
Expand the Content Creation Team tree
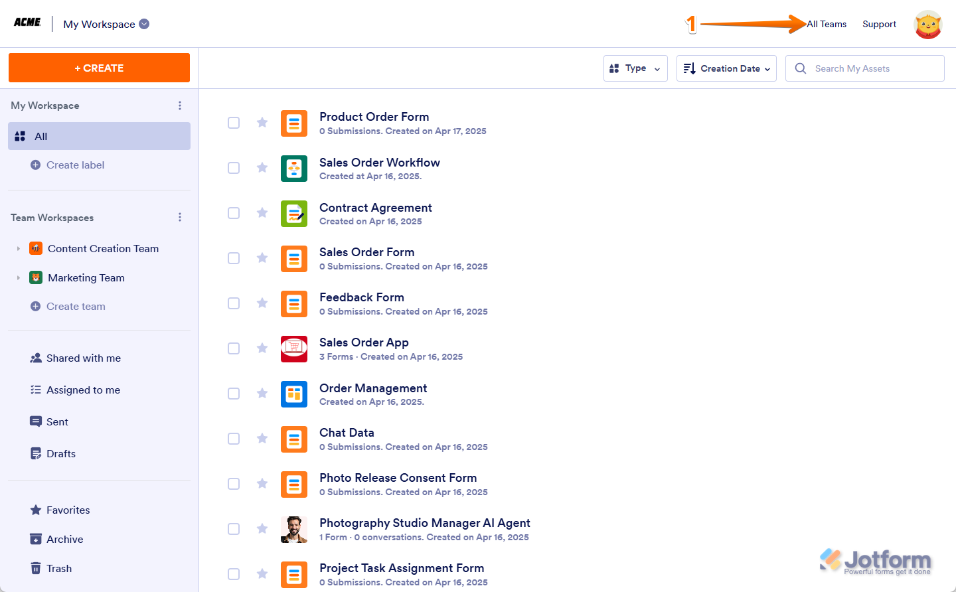(19, 249)
